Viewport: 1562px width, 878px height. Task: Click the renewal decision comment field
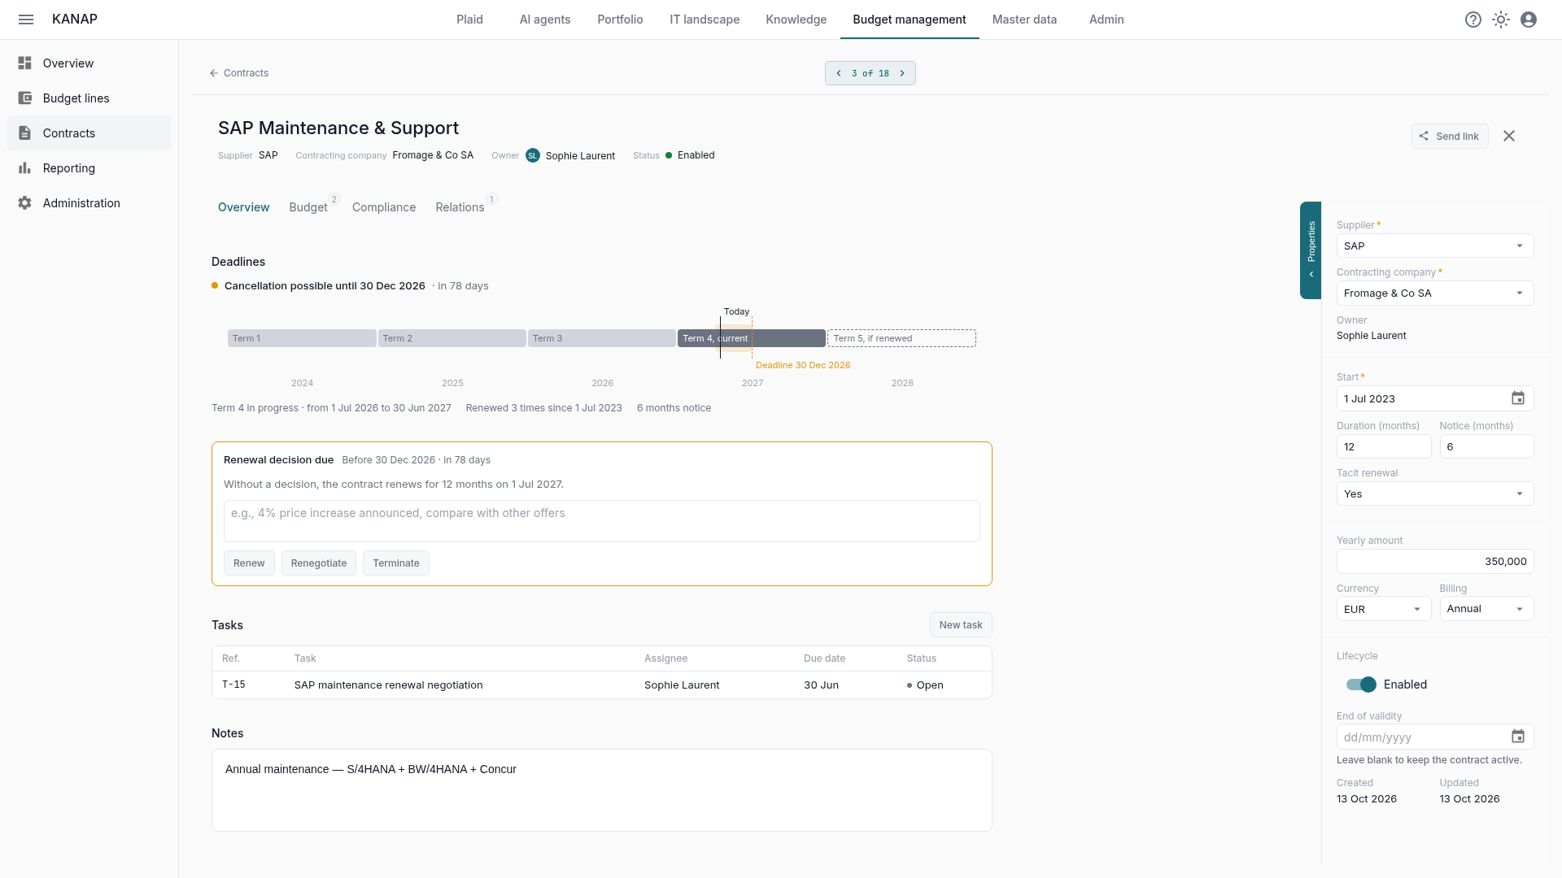point(602,521)
